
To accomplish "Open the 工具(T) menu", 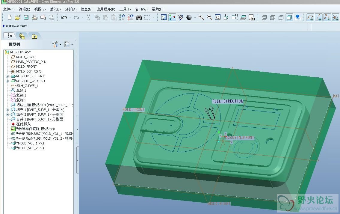I will [x=125, y=9].
